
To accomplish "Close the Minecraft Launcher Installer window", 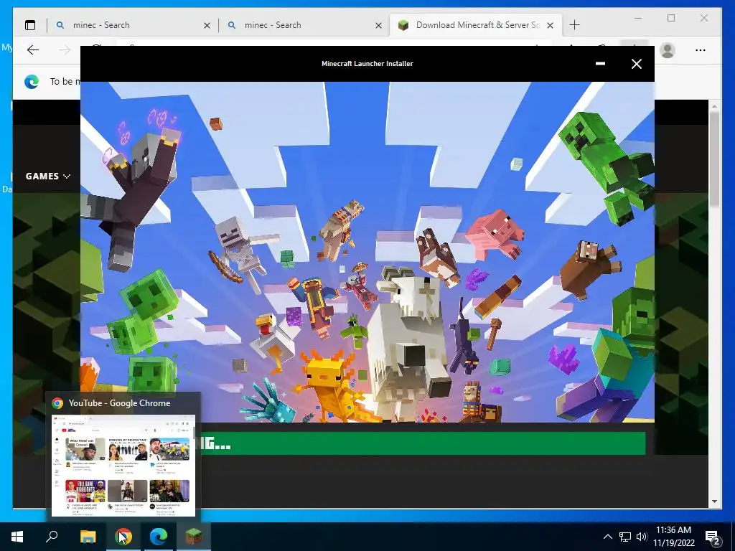I will tap(636, 64).
